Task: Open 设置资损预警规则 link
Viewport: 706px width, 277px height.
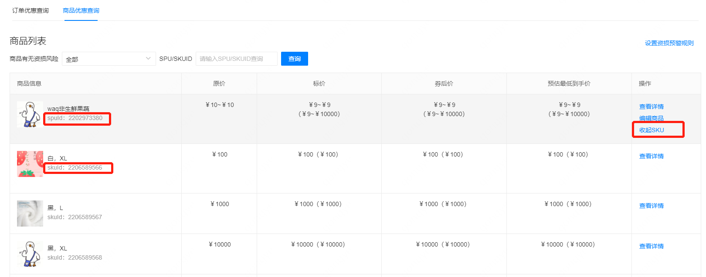Action: [x=669, y=43]
